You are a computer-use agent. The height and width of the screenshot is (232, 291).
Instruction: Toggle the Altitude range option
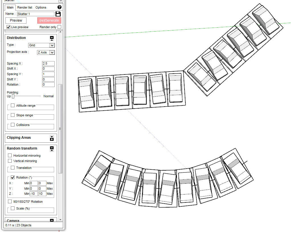tap(12, 105)
